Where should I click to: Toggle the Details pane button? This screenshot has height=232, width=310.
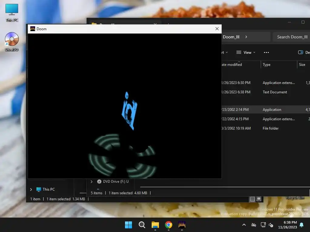pyautogui.click(x=303, y=53)
